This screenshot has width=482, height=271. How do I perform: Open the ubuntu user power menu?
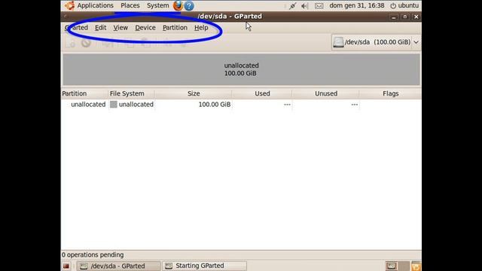[x=404, y=5]
